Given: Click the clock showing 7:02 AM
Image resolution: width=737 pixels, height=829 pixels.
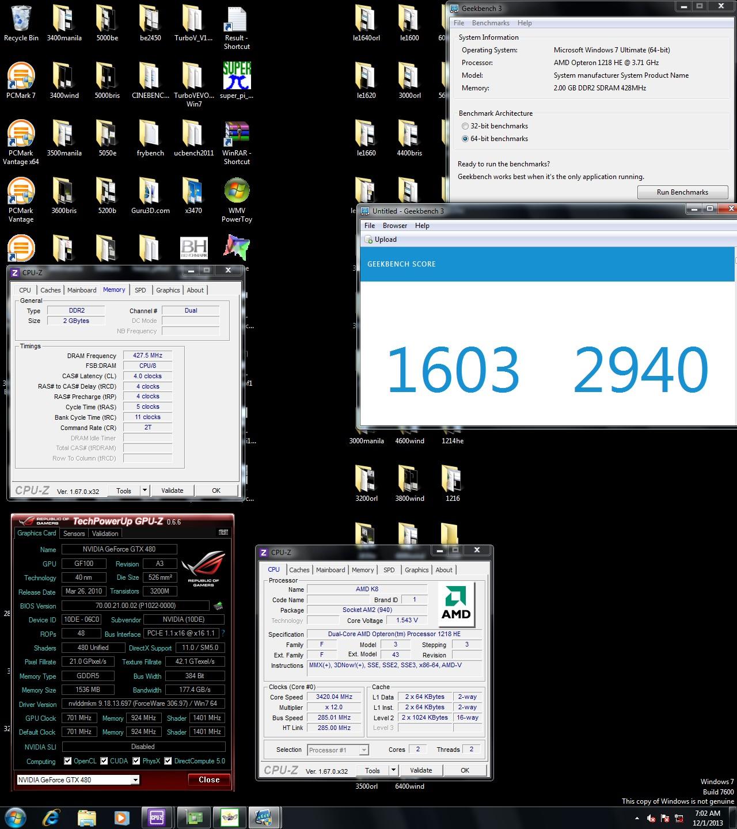Looking at the screenshot, I should point(708,813).
